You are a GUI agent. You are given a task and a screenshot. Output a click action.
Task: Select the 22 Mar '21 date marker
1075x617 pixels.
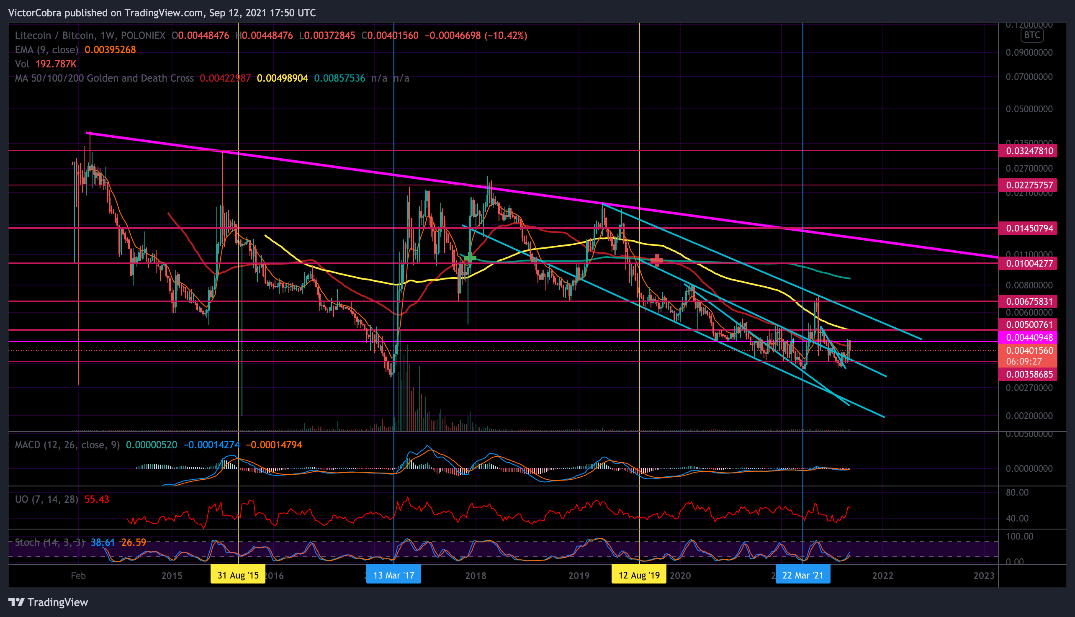pyautogui.click(x=803, y=575)
